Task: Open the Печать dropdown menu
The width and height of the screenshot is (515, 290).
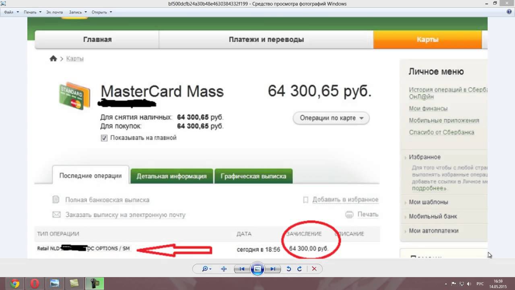Action: click(32, 12)
